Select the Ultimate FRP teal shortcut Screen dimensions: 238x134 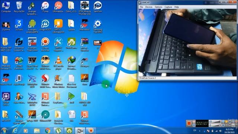pyautogui.click(x=45, y=116)
